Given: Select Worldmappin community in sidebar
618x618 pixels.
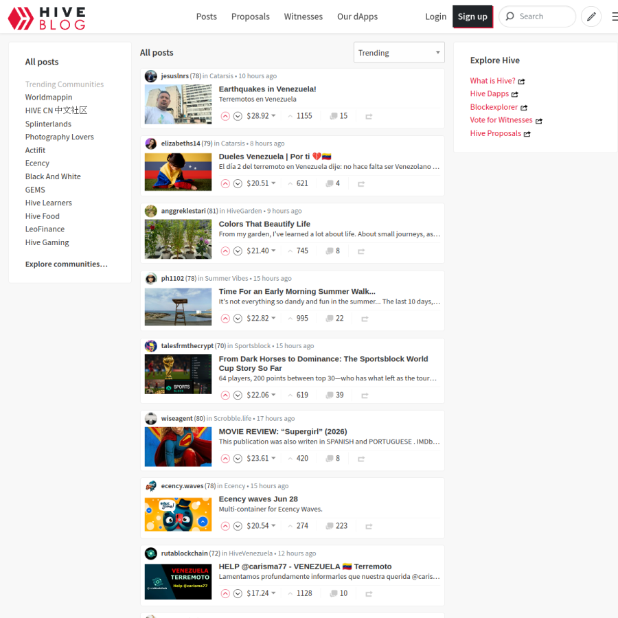Looking at the screenshot, I should 49,97.
